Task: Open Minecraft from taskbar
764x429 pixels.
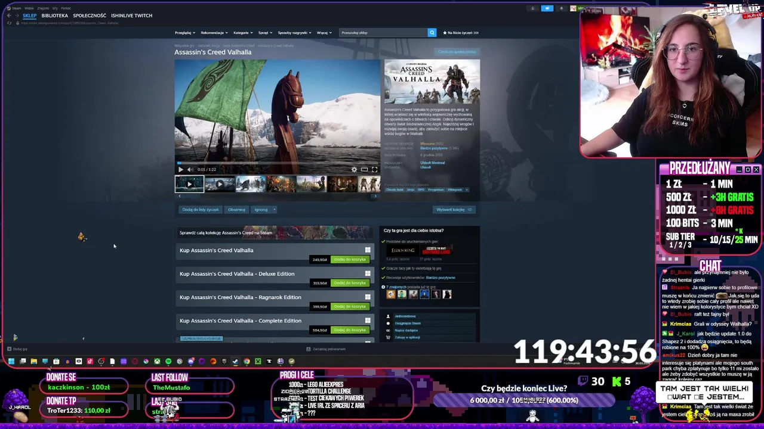Action: click(x=258, y=361)
